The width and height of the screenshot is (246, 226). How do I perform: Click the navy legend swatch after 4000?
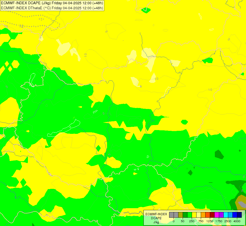point(239,215)
